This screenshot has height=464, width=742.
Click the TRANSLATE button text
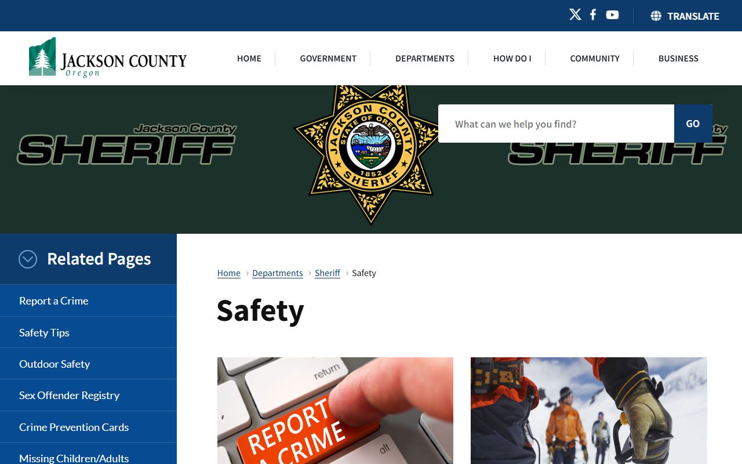pyautogui.click(x=693, y=16)
